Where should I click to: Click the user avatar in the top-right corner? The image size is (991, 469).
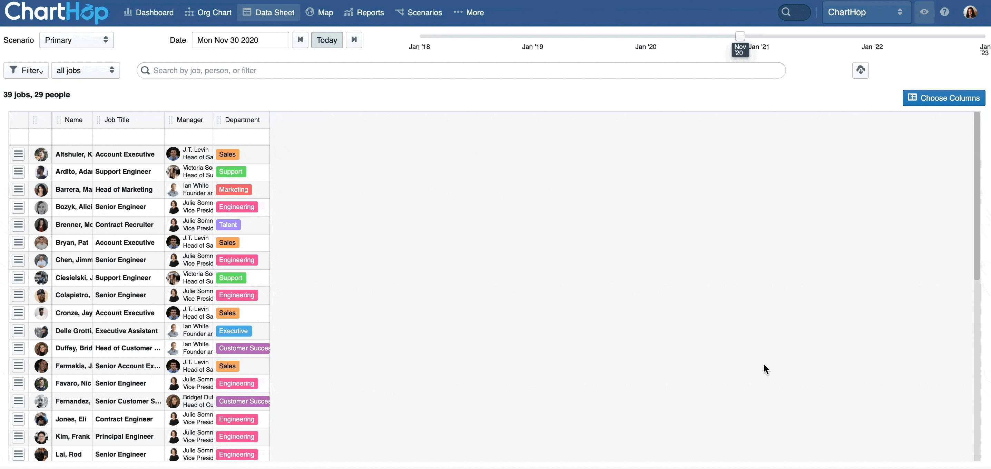(971, 12)
